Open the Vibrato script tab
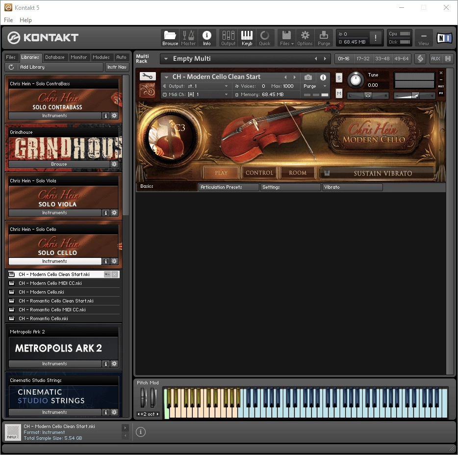 click(352, 187)
